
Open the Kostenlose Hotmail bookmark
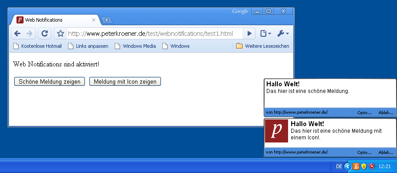tap(37, 46)
